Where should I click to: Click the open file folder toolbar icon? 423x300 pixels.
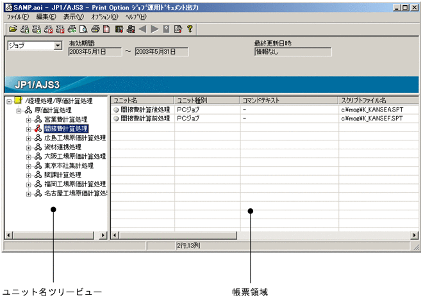(12, 29)
